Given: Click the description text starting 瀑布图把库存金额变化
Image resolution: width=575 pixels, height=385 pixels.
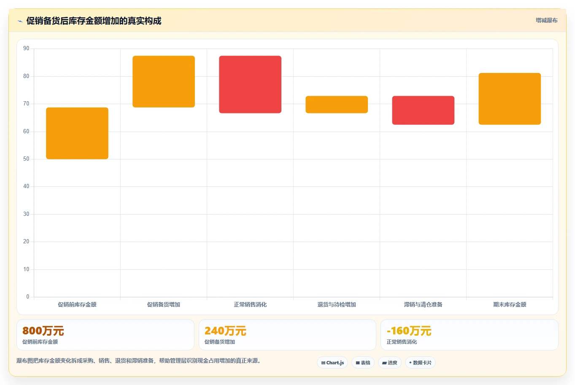Looking at the screenshot, I should point(139,361).
